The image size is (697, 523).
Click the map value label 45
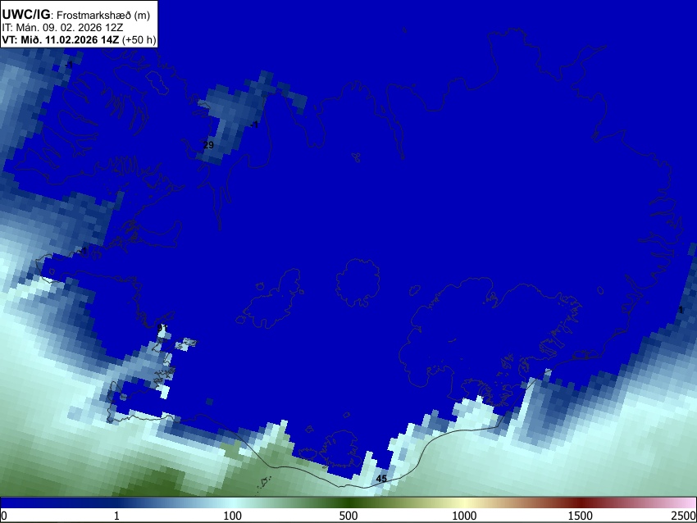point(381,479)
